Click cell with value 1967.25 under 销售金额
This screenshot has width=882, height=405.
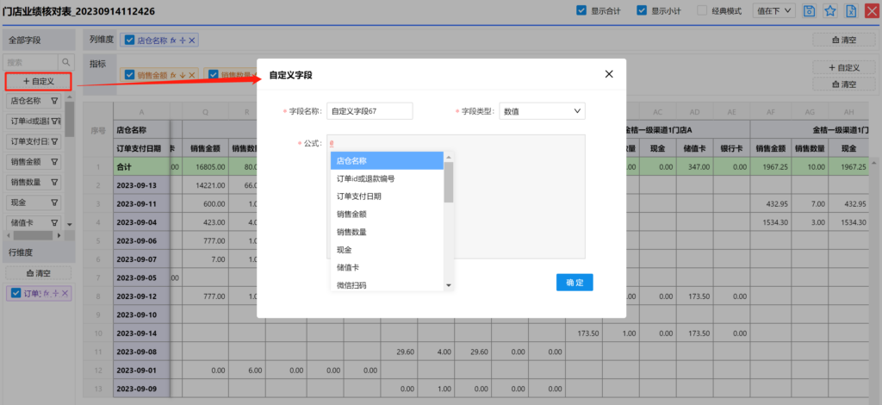771,167
